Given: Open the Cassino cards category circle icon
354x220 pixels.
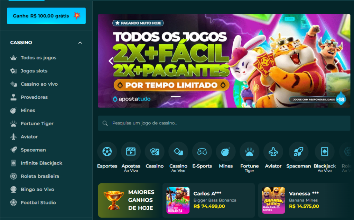Looking at the screenshot, I should [x=155, y=152].
